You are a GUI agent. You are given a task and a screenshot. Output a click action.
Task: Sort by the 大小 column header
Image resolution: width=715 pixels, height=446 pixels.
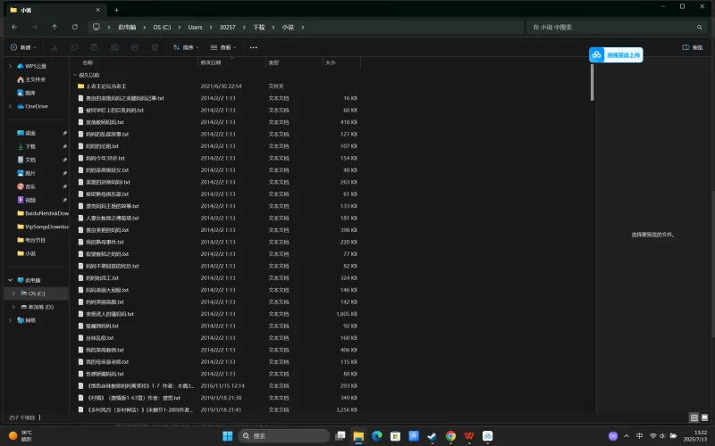330,62
